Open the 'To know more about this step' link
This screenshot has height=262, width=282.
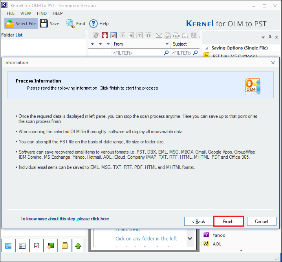(65, 219)
